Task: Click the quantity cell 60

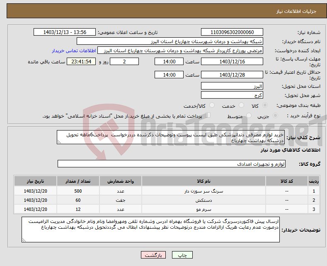Action: (78, 201)
